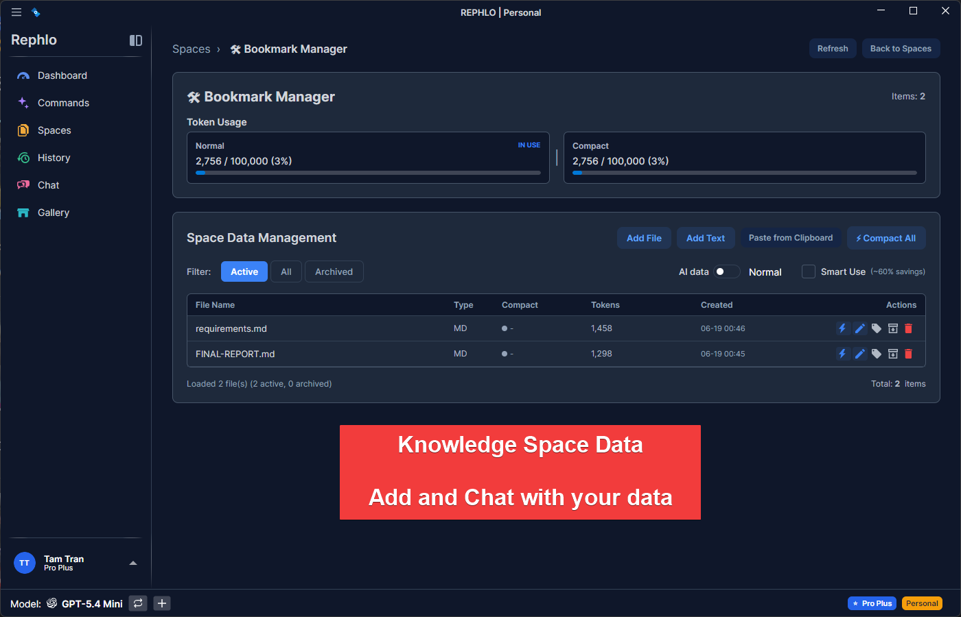Open the hamburger menu in title bar
The width and height of the screenshot is (961, 617).
[x=16, y=12]
